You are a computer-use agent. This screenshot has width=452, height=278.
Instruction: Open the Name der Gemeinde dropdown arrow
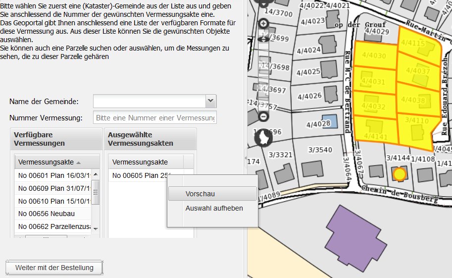pyautogui.click(x=211, y=101)
